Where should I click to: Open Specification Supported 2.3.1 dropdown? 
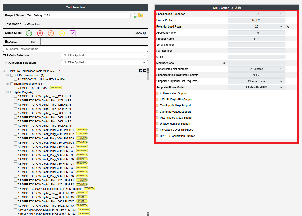point(257,14)
